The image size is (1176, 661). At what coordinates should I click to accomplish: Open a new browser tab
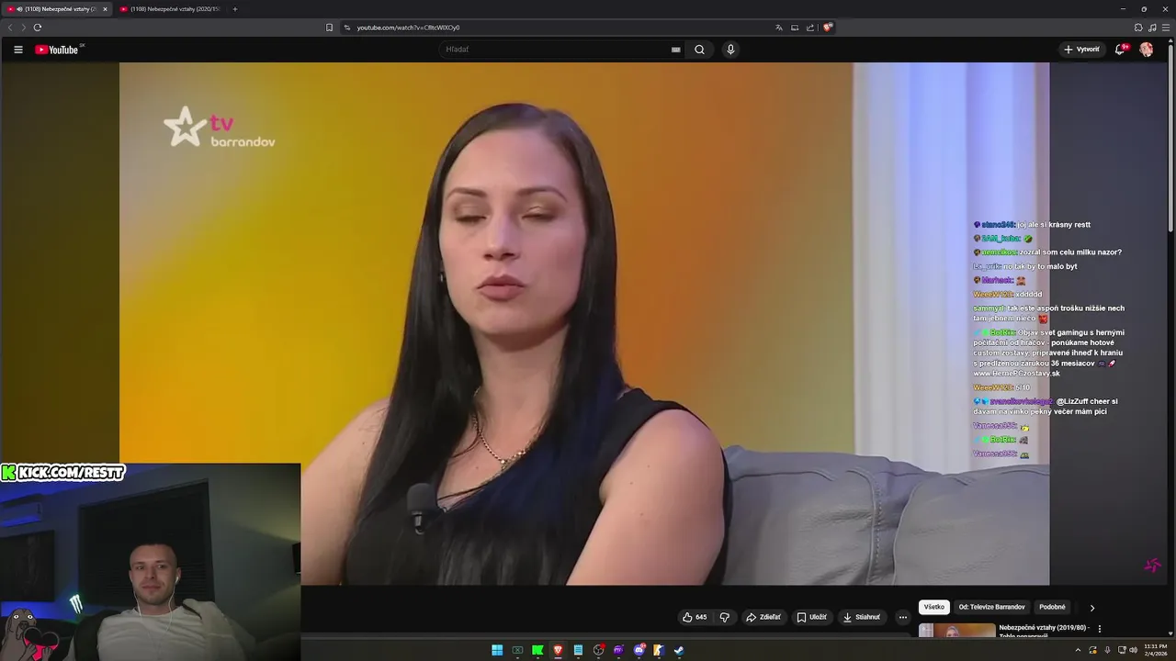[x=235, y=9]
